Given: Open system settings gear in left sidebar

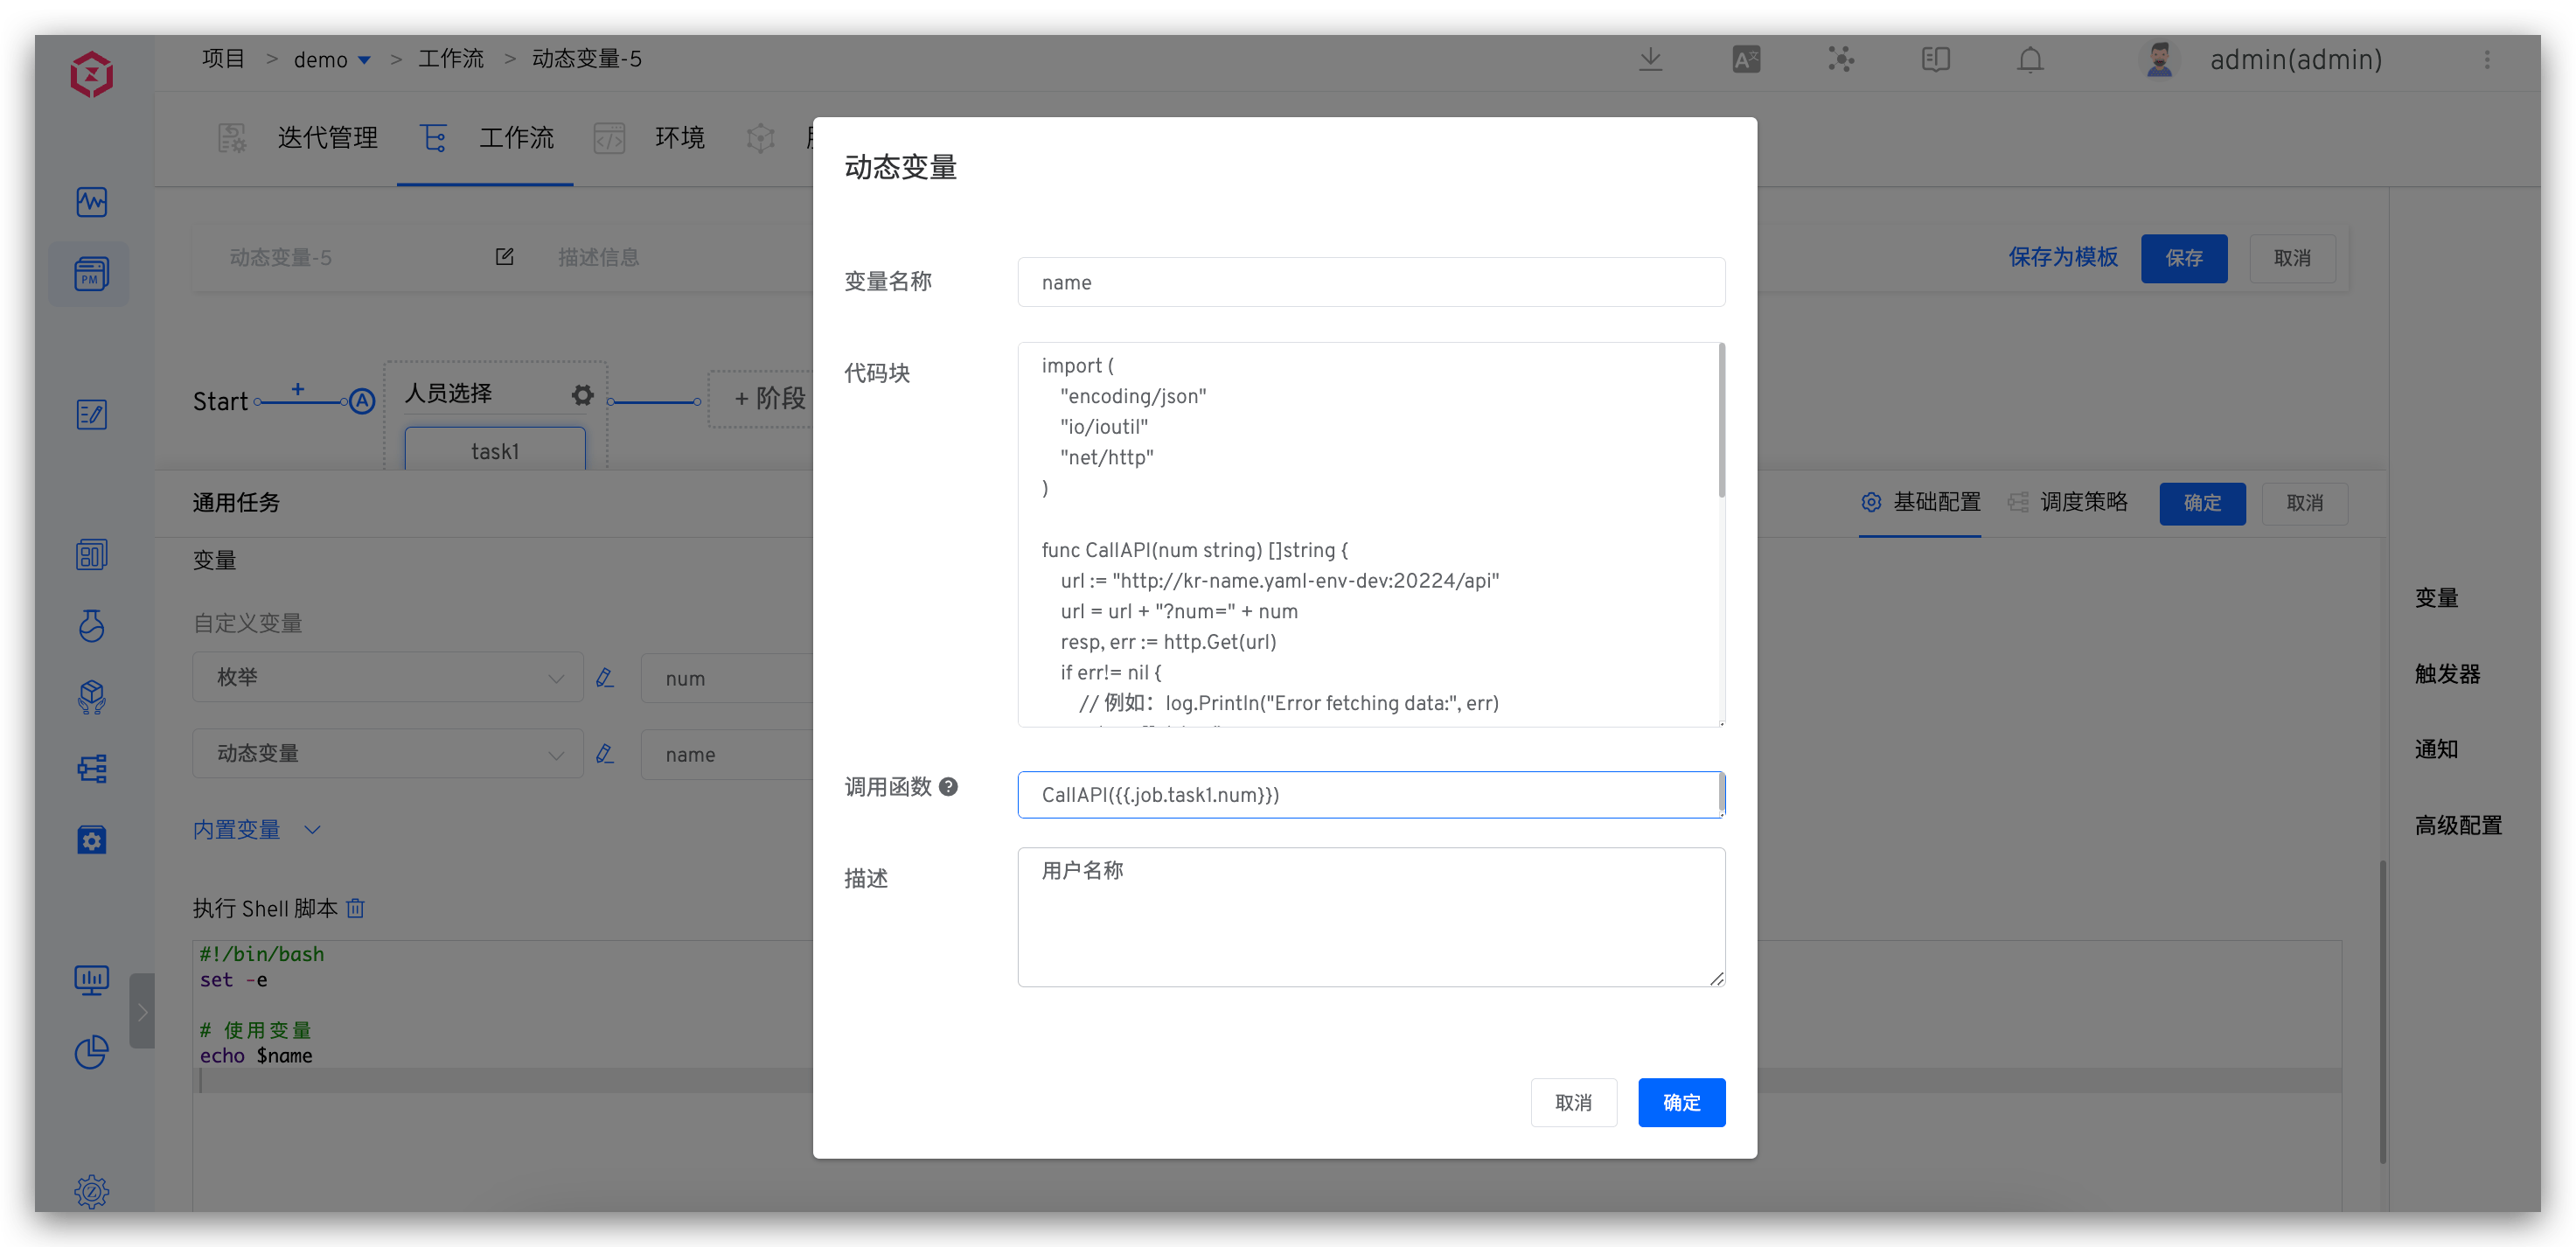Looking at the screenshot, I should point(91,1190).
